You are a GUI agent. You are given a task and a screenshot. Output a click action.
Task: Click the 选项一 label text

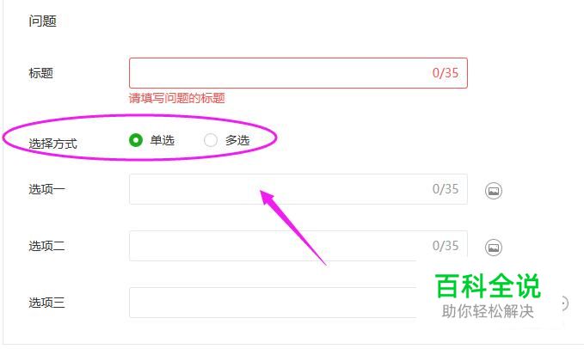(47, 189)
